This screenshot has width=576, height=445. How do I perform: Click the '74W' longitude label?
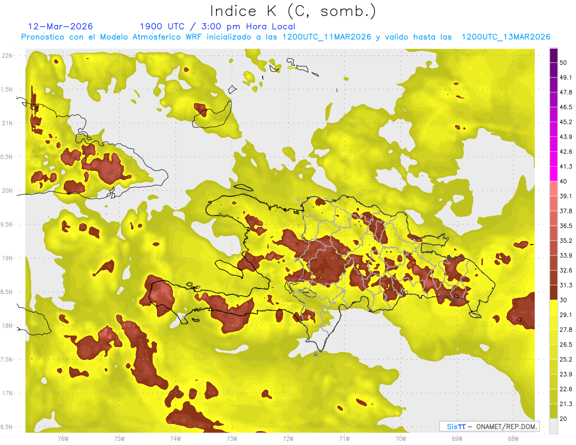(x=175, y=439)
